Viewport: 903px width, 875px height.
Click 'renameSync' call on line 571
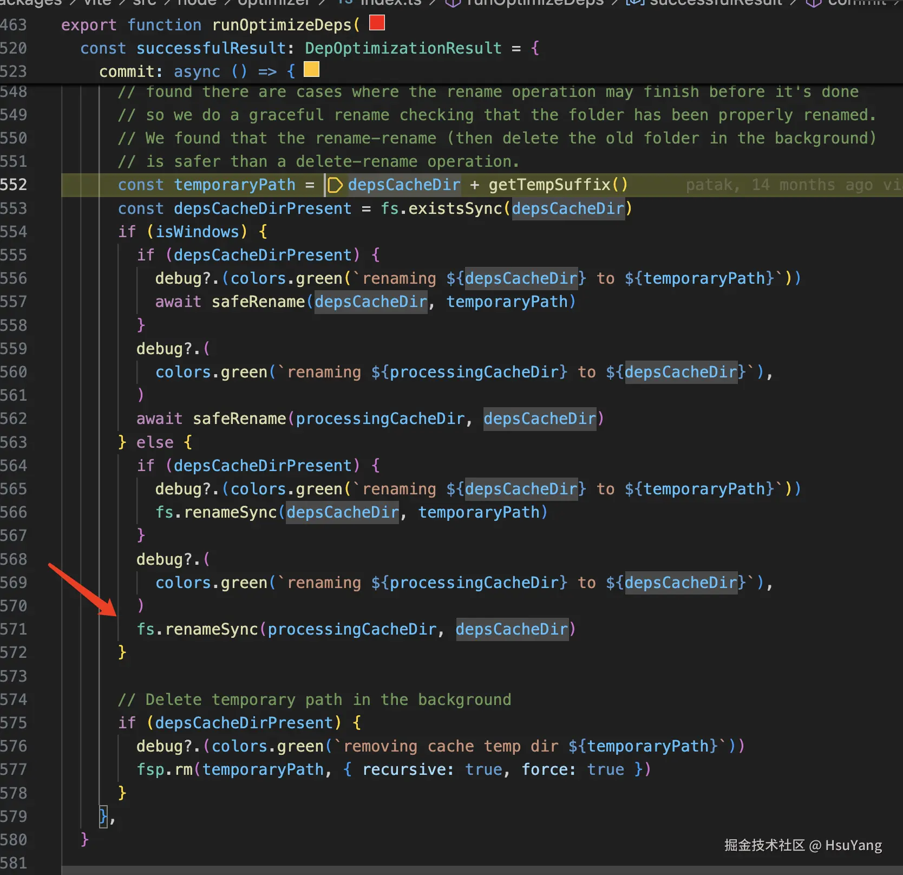pos(211,629)
